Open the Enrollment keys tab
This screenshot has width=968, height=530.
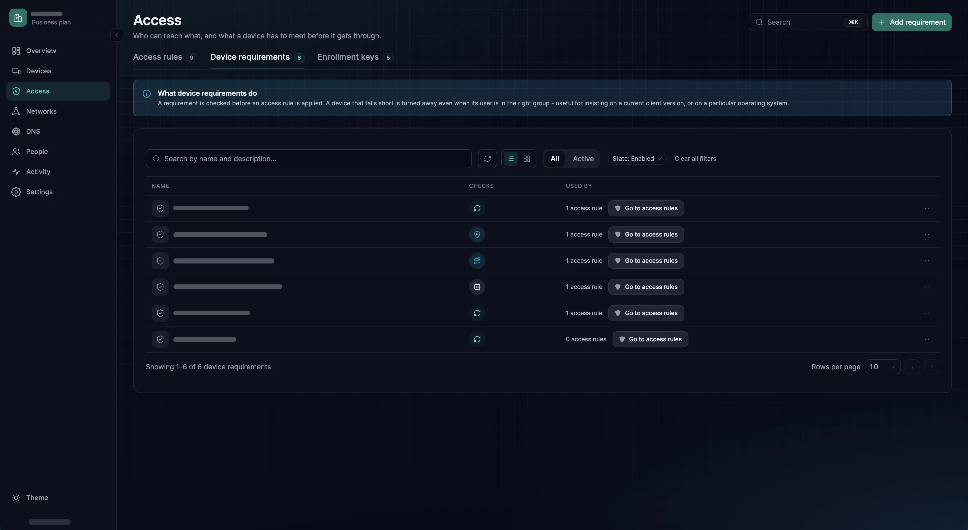tap(355, 57)
